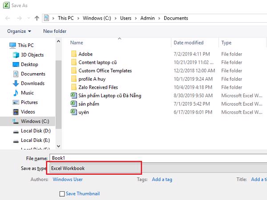The image size is (267, 200).
Task: Sort files by Name column
Action: click(77, 43)
